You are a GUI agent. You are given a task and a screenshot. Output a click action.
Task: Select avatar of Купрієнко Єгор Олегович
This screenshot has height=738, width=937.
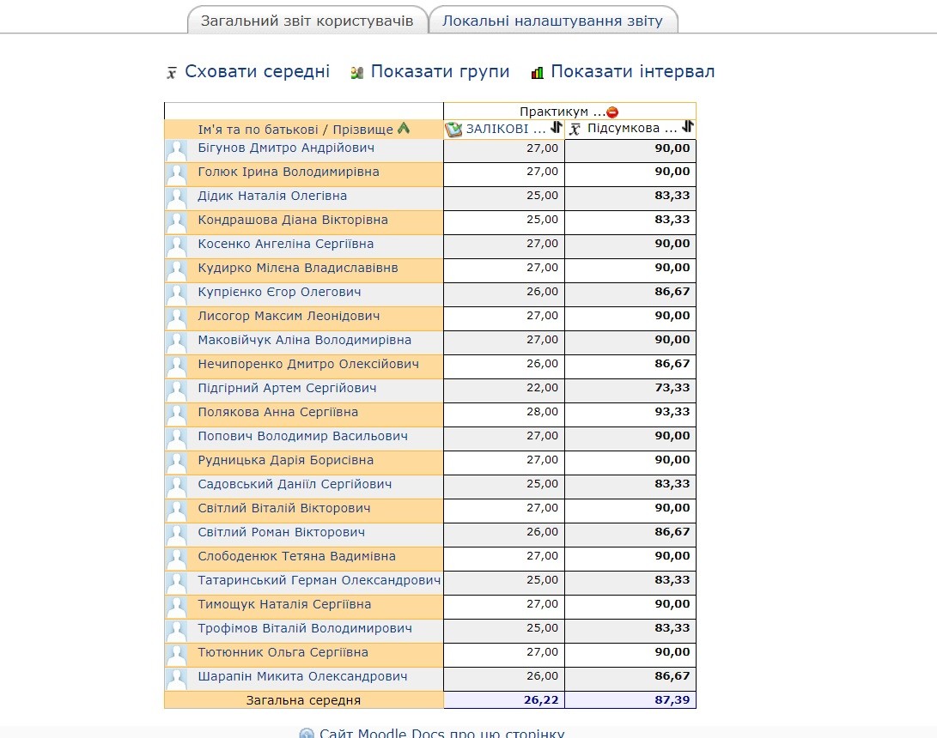pos(177,293)
